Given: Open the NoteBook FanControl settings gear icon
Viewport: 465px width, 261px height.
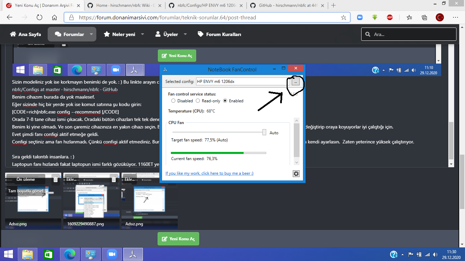Looking at the screenshot, I should point(296,174).
